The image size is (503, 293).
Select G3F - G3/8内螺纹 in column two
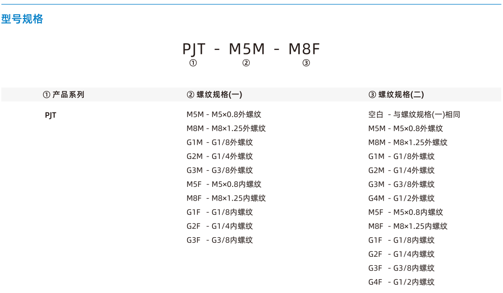click(x=220, y=240)
